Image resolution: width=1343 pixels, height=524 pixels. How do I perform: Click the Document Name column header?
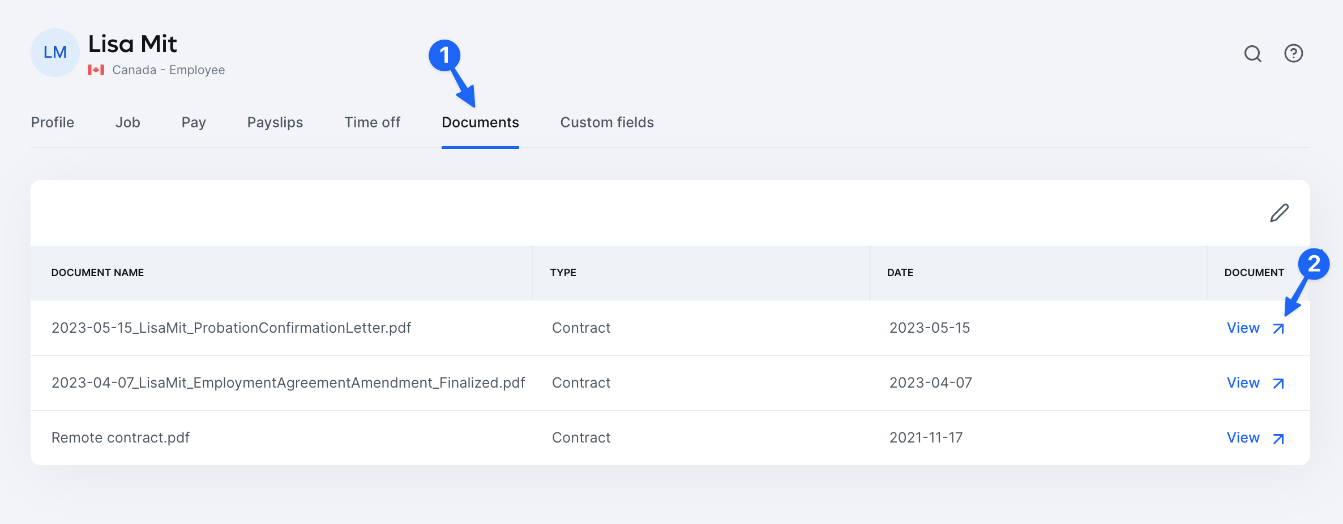(x=97, y=273)
